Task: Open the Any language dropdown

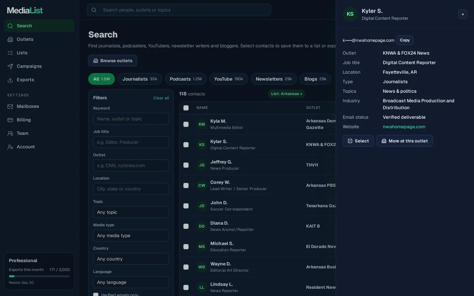Action: [131, 282]
